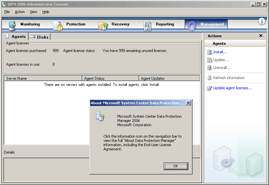Viewport: 269px width, 185px height.
Task: Close the About dialog with X
Action: coord(188,103)
